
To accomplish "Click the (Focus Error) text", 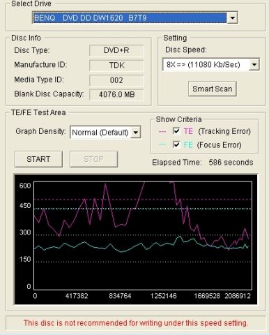I will coord(219,145).
